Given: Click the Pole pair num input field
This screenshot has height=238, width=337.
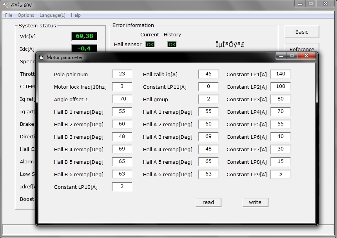Looking at the screenshot, I should 122,74.
